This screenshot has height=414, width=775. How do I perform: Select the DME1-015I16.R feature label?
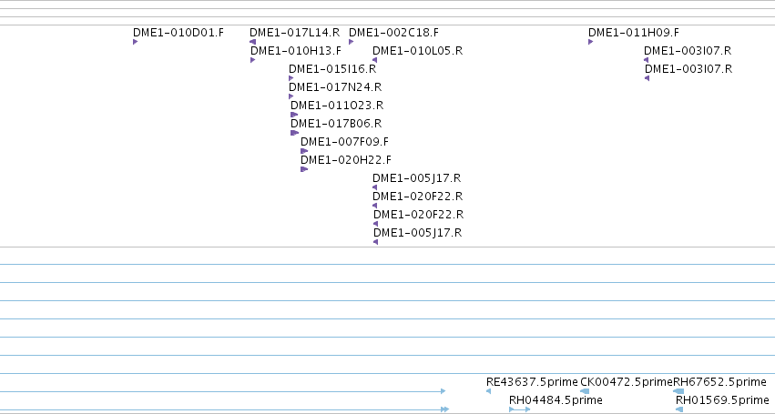coord(332,69)
